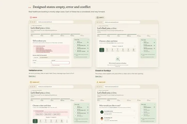Choose 'I'm new here' segment in Error preview
This screenshot has height=124, width=187.
tap(36, 58)
